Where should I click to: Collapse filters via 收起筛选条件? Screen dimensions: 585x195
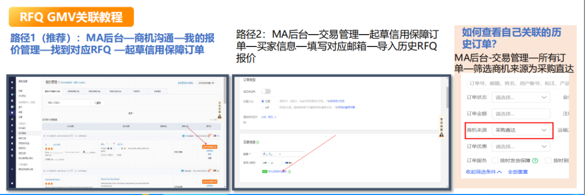pos(484,172)
